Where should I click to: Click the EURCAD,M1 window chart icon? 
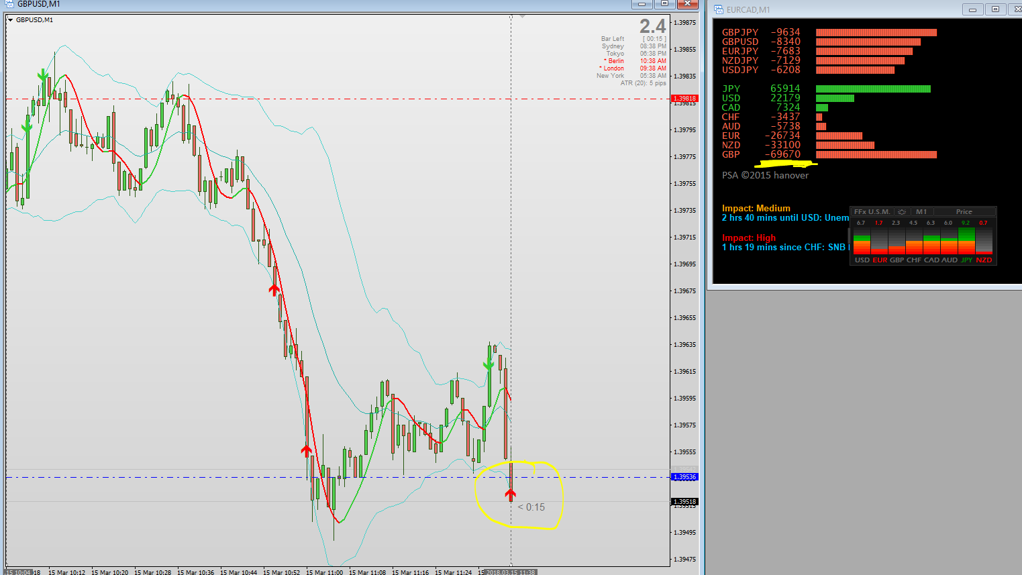point(719,9)
